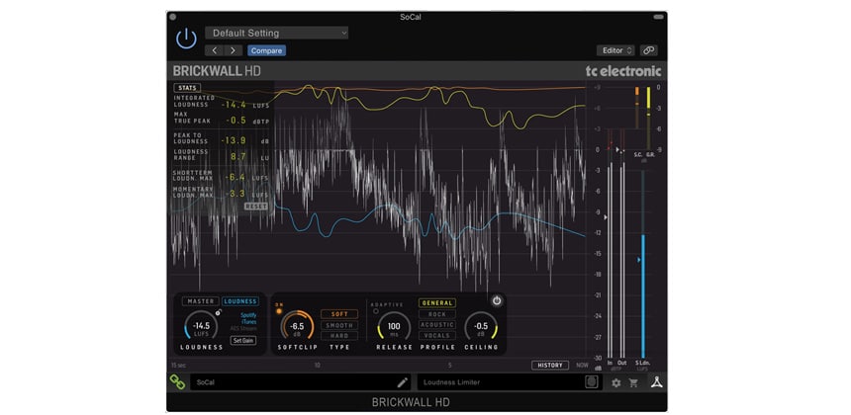Open the Default Setting preset dropdown
The height and width of the screenshot is (415, 851).
pyautogui.click(x=277, y=33)
